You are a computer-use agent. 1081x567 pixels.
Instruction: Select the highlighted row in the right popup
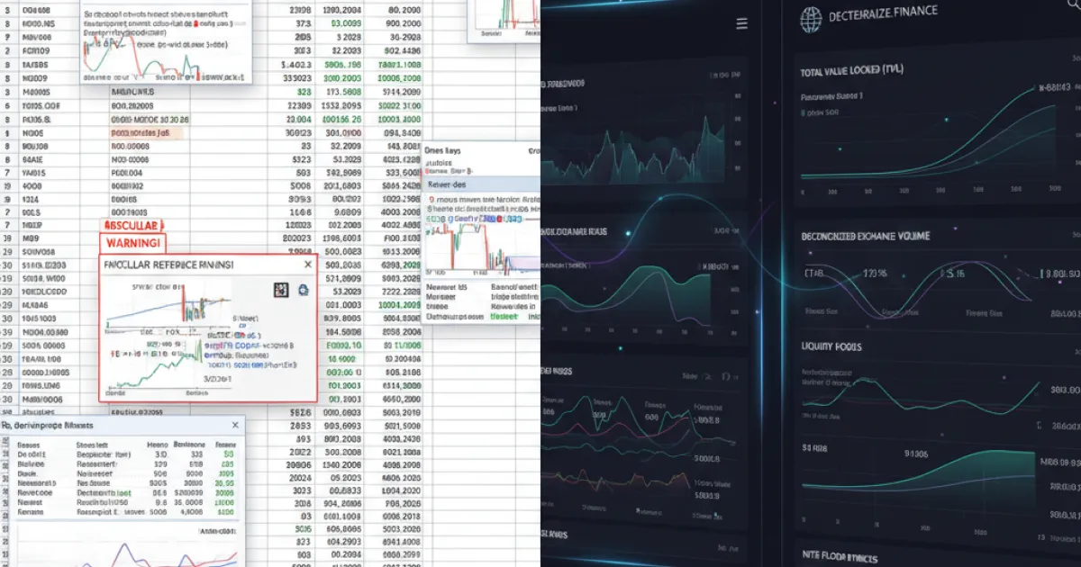tap(480, 183)
